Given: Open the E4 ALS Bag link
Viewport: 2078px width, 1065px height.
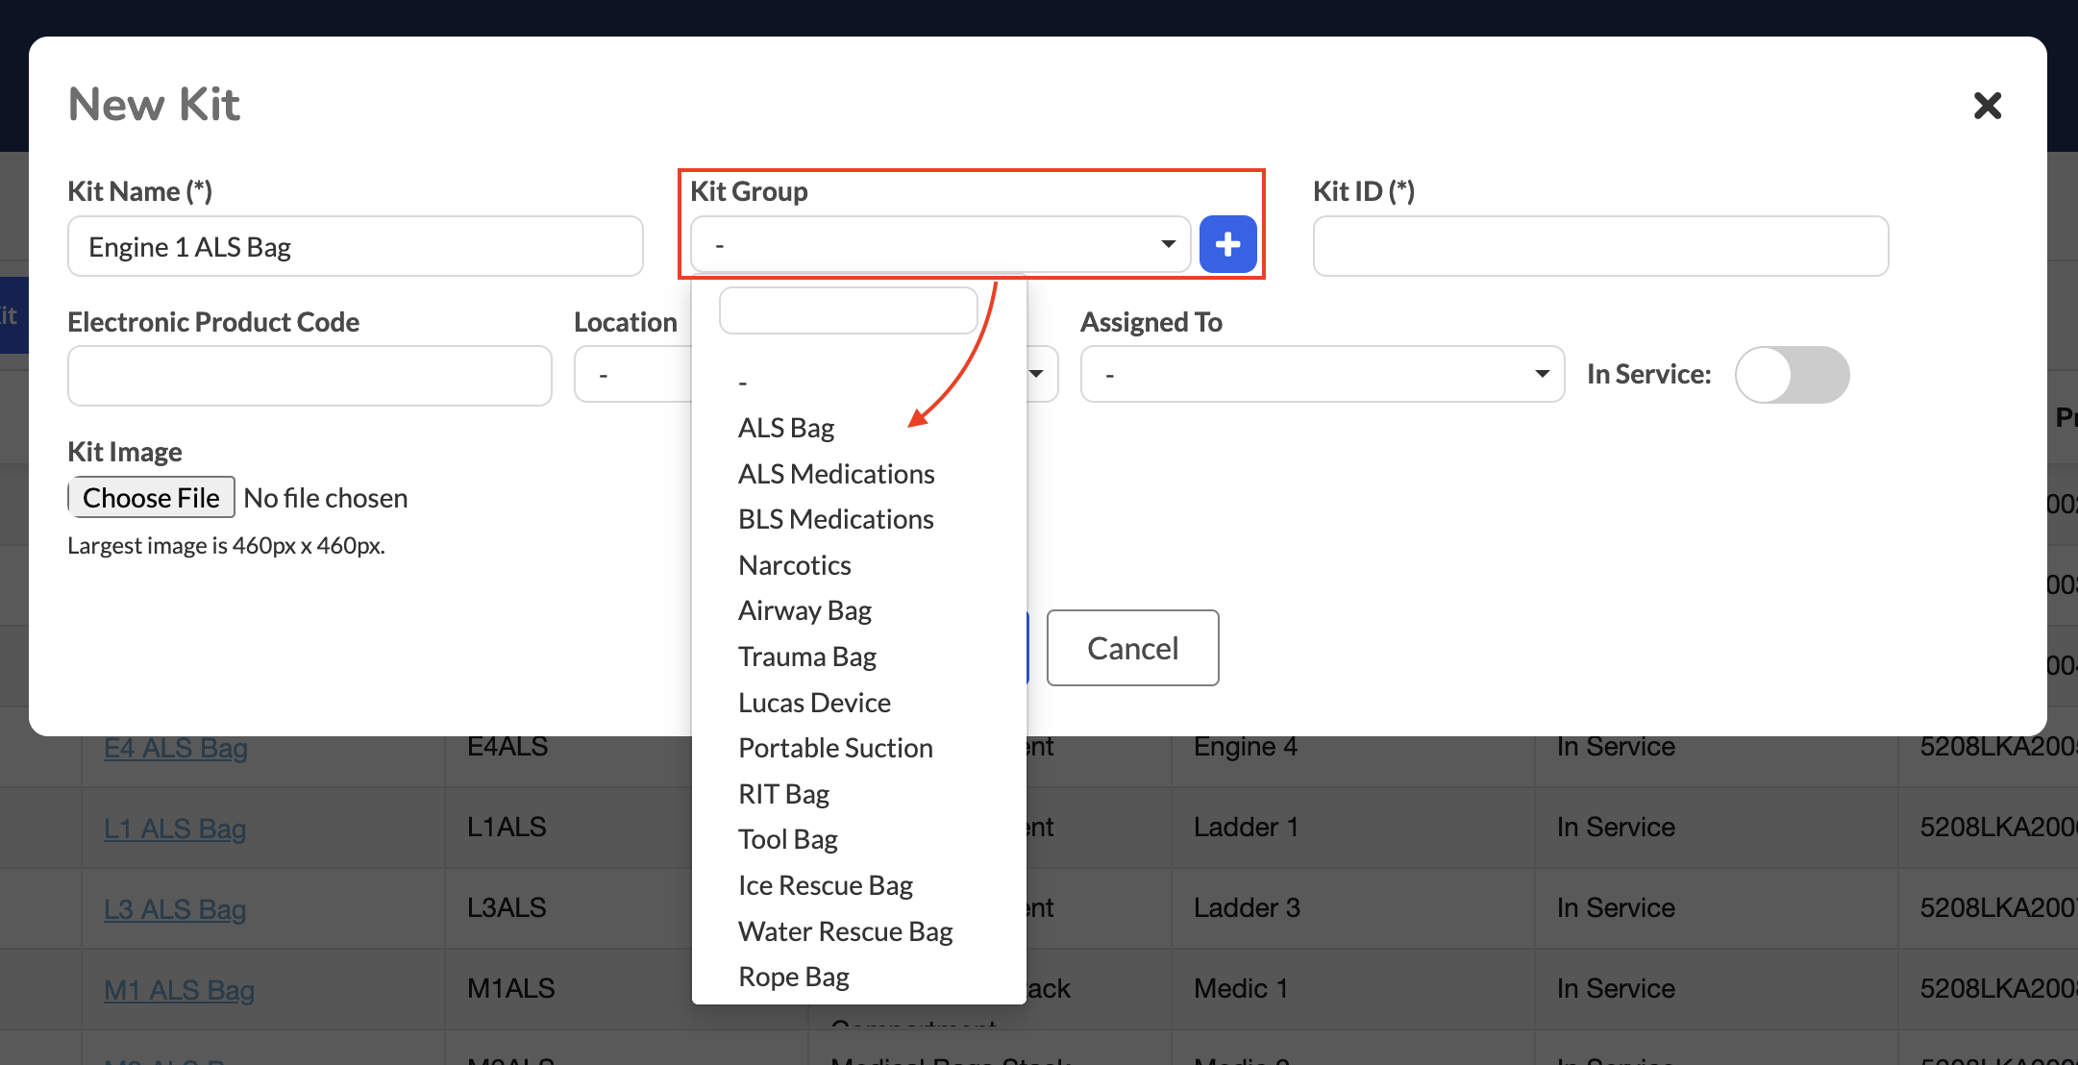Looking at the screenshot, I should 176,748.
